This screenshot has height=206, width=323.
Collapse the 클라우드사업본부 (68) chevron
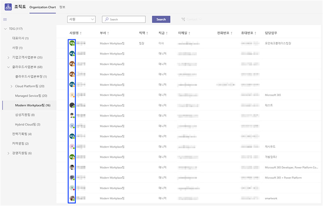(8, 67)
